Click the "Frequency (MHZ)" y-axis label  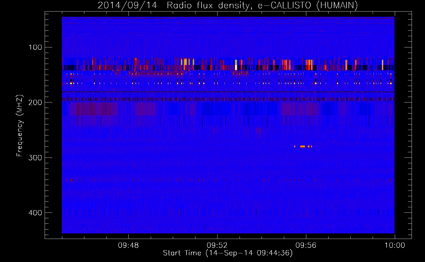coord(20,125)
